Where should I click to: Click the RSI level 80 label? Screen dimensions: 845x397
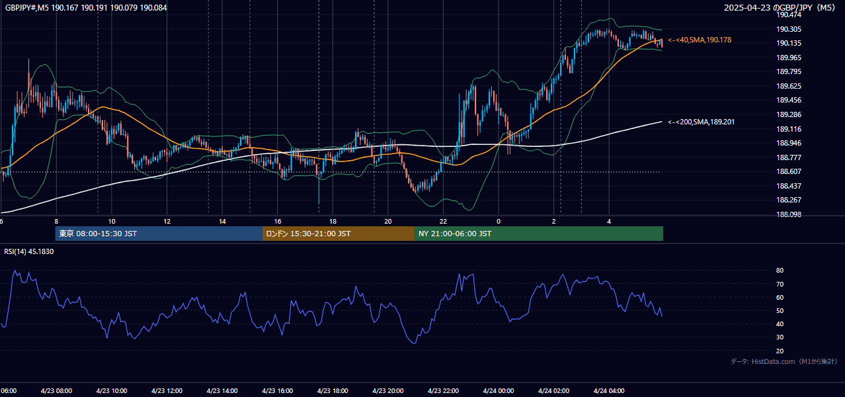[x=780, y=271]
